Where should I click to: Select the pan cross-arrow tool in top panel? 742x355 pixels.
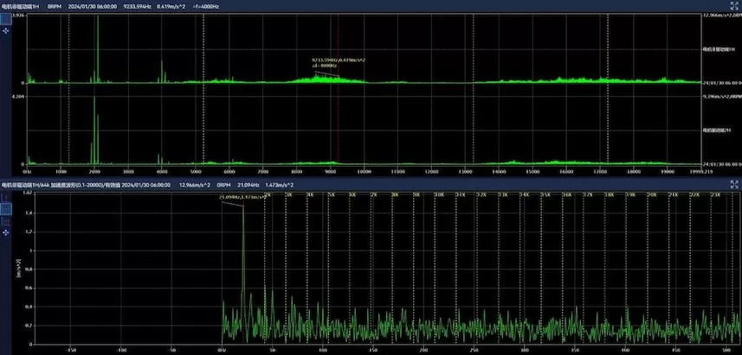pyautogui.click(x=6, y=29)
